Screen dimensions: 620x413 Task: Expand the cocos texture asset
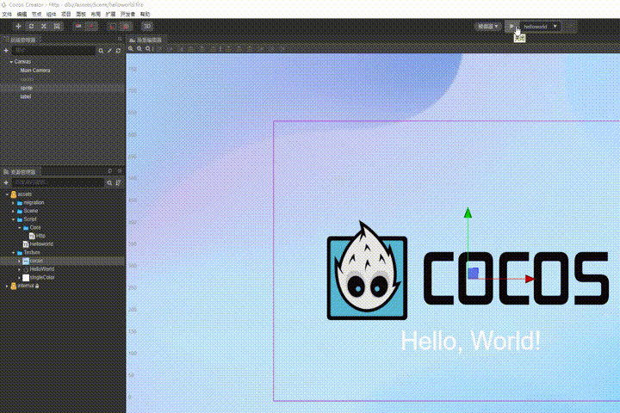coord(19,261)
